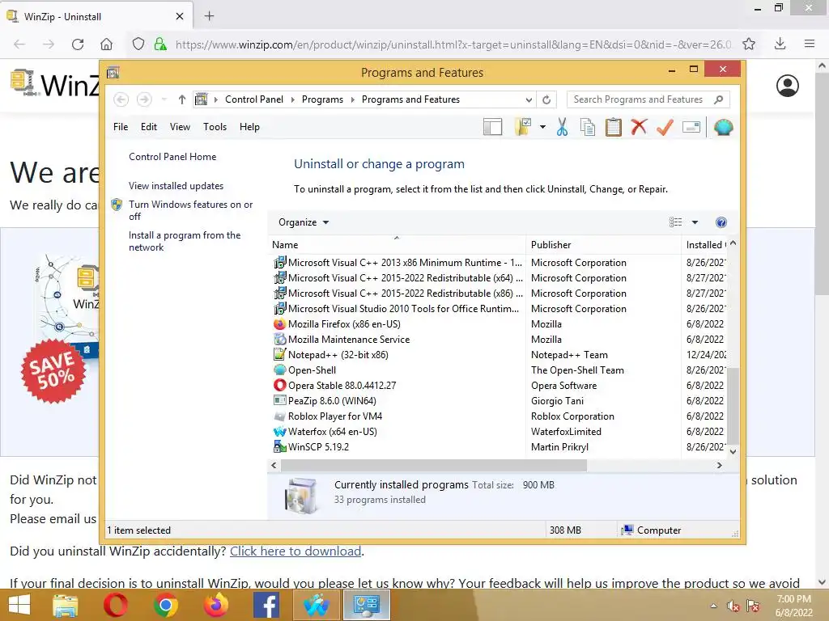829x621 pixels.
Task: Select WinSCP 5.19.2 entry
Action: 318,446
